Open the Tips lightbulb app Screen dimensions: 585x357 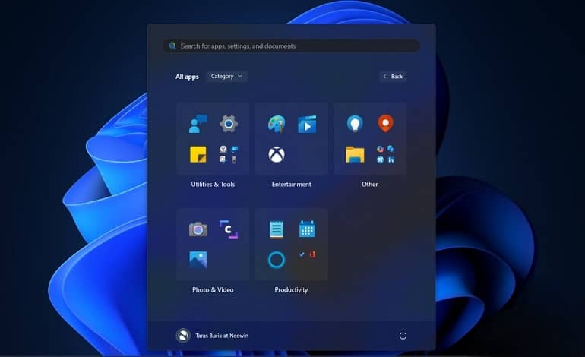pos(355,124)
